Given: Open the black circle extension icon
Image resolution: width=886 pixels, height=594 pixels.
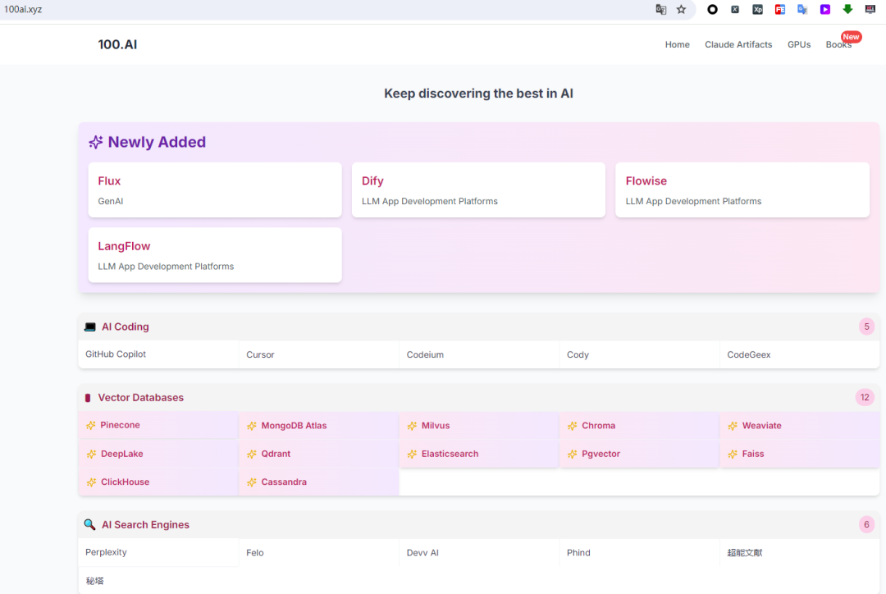Looking at the screenshot, I should [712, 10].
